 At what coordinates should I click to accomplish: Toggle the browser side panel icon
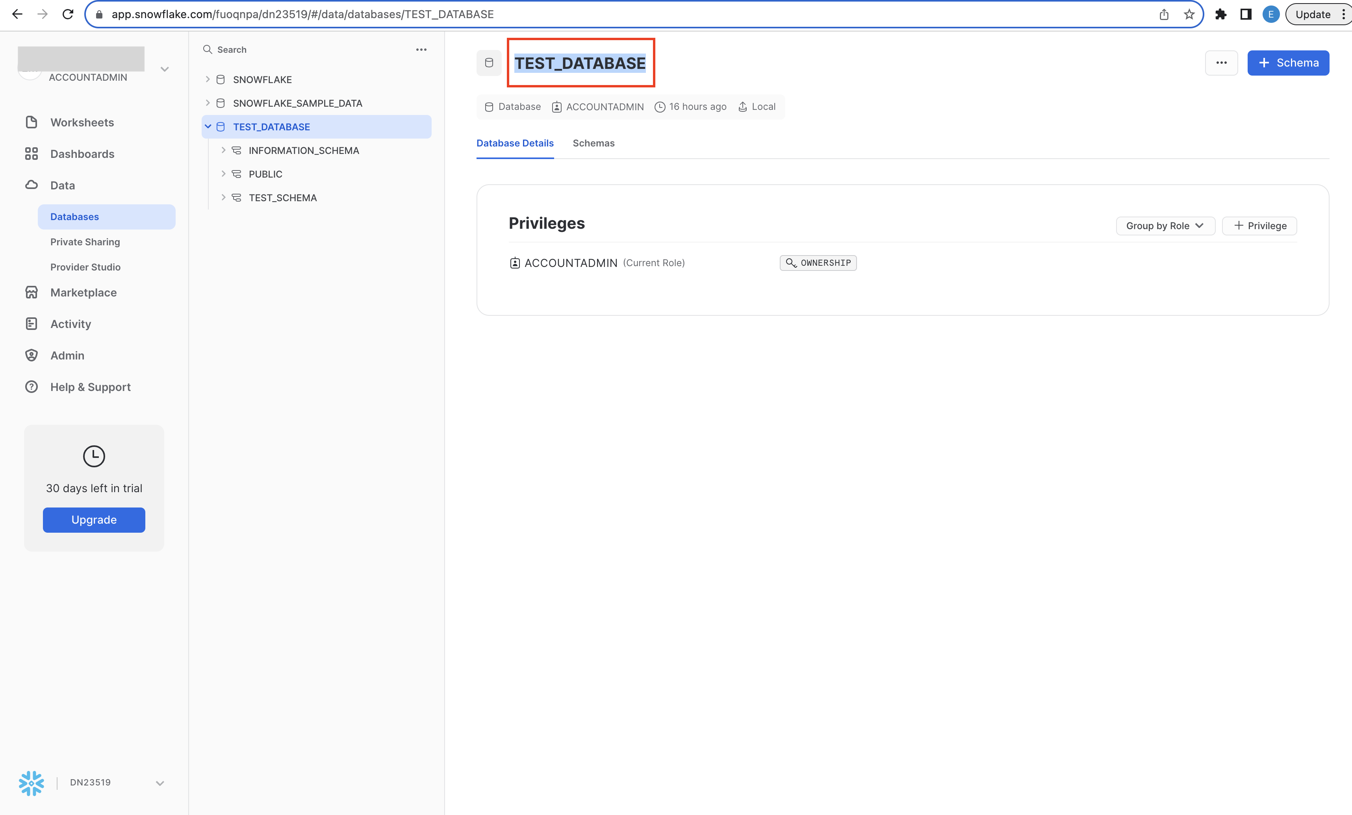(1246, 14)
